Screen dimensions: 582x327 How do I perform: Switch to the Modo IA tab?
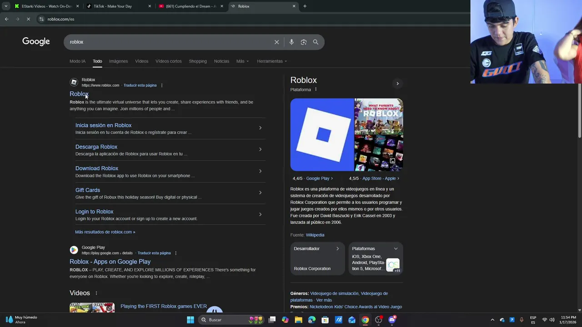coord(77,61)
